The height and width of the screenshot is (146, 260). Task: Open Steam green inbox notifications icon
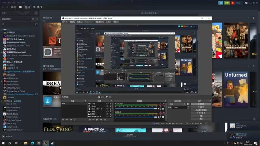click(227, 3)
